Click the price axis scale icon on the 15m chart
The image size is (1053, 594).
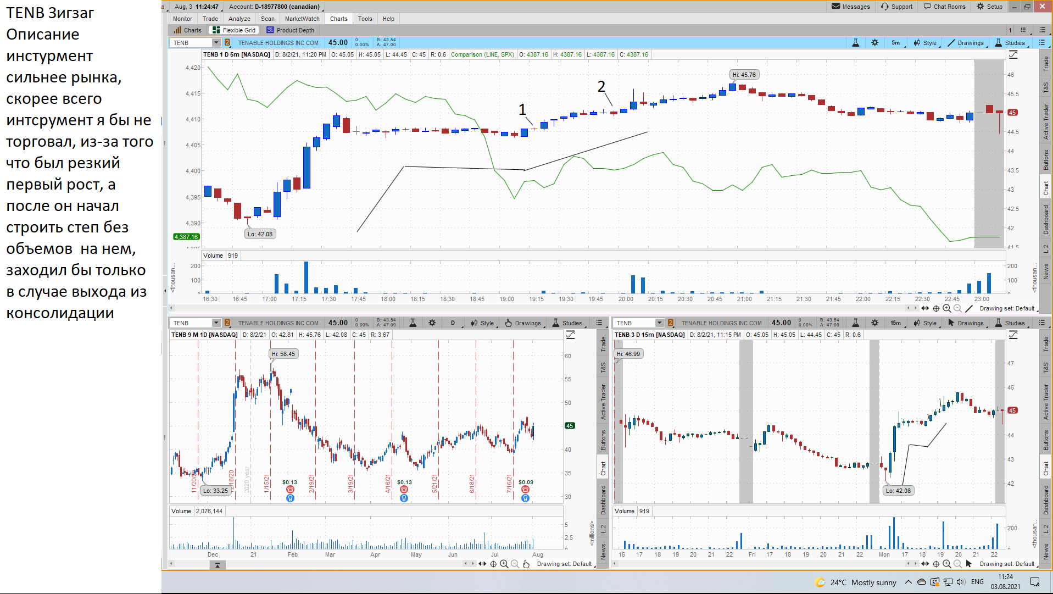point(1013,335)
